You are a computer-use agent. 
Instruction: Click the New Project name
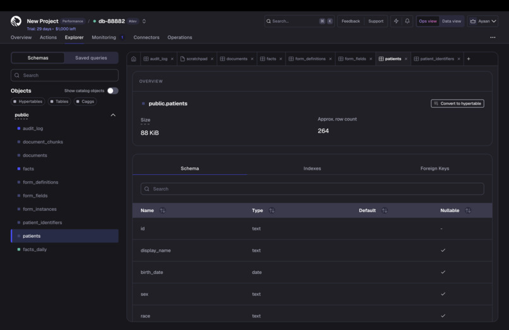42,21
